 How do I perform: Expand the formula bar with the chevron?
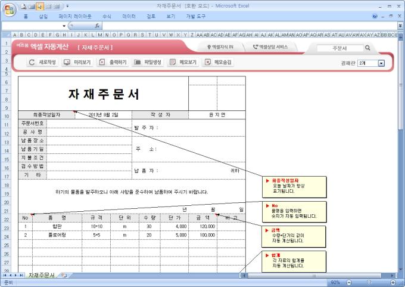tap(400, 26)
